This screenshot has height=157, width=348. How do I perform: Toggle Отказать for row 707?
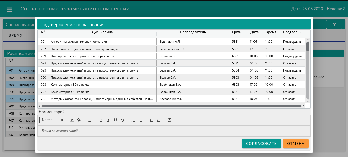292,92
